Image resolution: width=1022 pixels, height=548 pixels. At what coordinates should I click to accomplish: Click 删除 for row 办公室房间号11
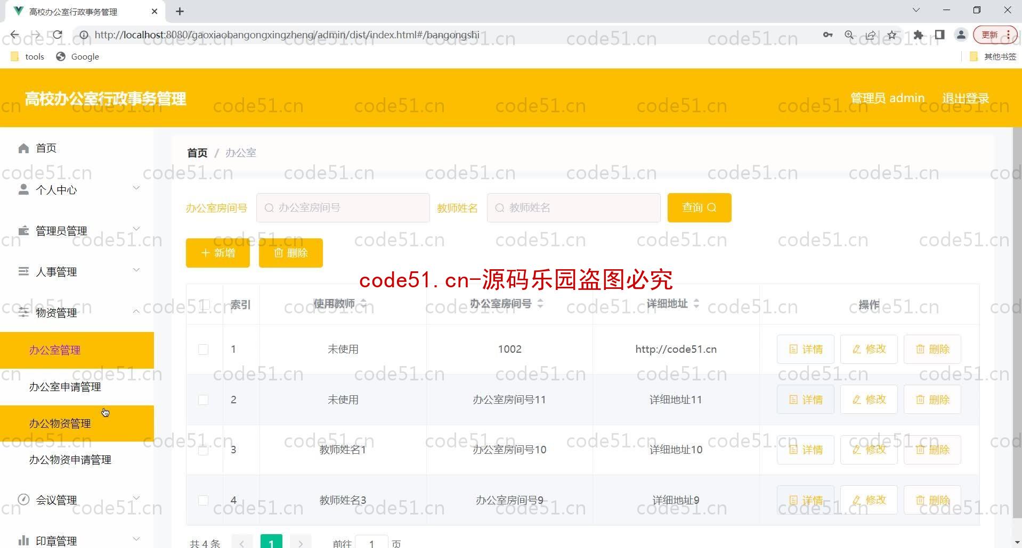coord(932,399)
